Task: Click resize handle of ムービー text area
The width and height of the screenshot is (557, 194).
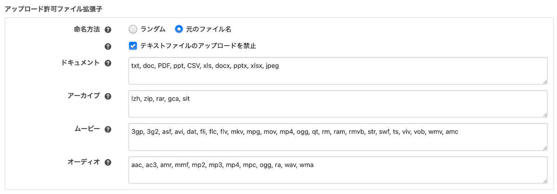Action: click(545, 148)
